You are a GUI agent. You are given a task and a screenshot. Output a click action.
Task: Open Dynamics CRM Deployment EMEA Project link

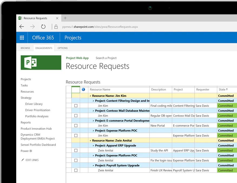tap(38, 137)
